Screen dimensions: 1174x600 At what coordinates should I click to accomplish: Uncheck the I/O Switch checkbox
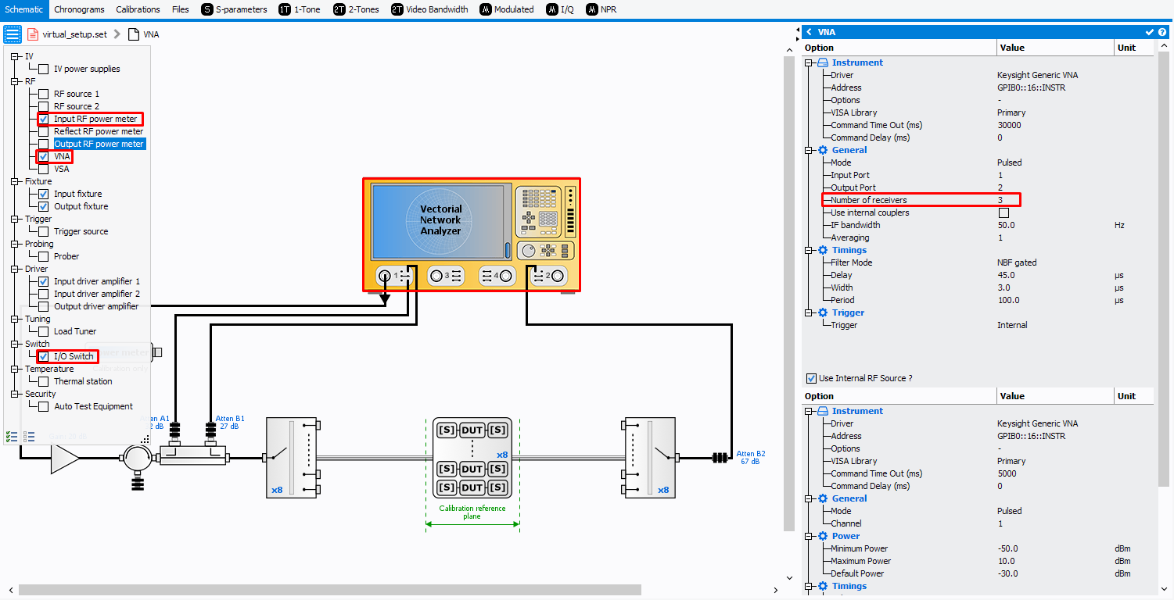(x=44, y=356)
